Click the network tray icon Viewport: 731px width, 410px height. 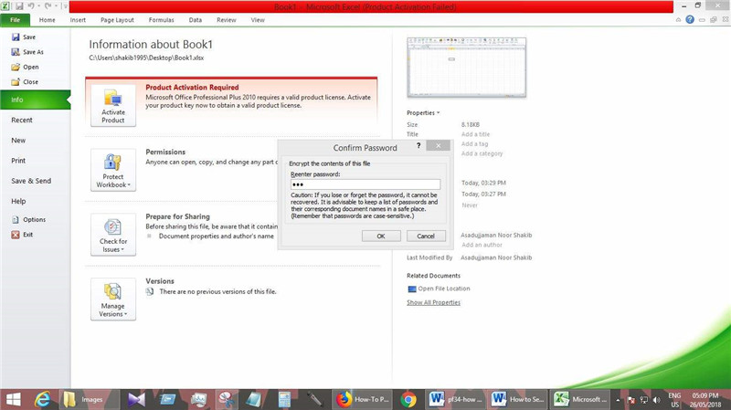click(644, 400)
